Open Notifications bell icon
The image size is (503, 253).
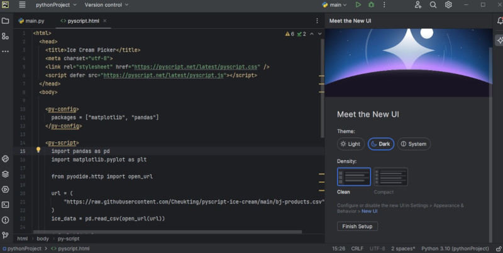(x=500, y=21)
